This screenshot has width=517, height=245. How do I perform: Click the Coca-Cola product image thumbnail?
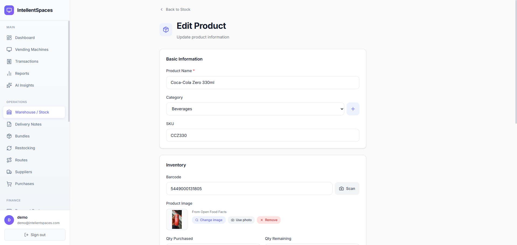click(177, 219)
